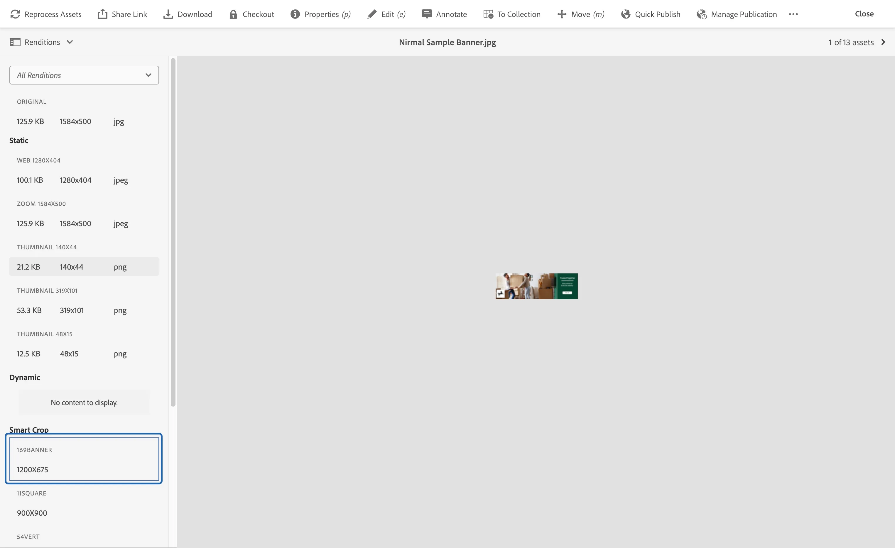Select the 11SQUARE 900X900 smart crop
This screenshot has height=548, width=895.
point(84,503)
